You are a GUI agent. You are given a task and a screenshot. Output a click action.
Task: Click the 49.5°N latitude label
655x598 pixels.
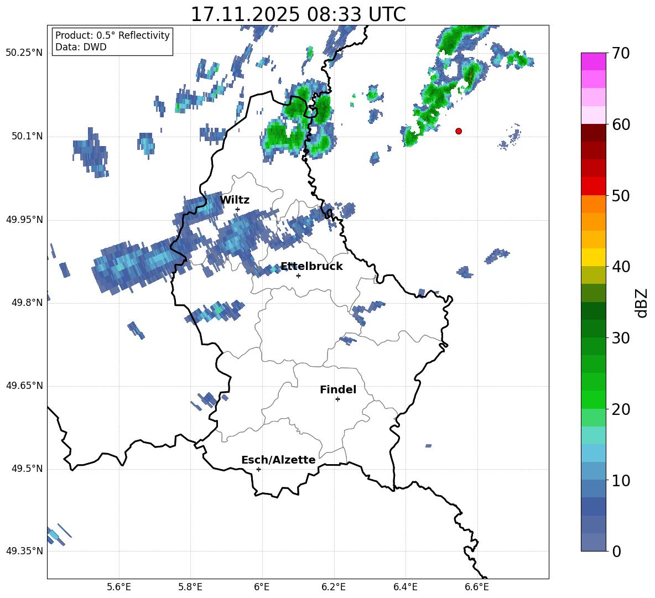pos(27,469)
